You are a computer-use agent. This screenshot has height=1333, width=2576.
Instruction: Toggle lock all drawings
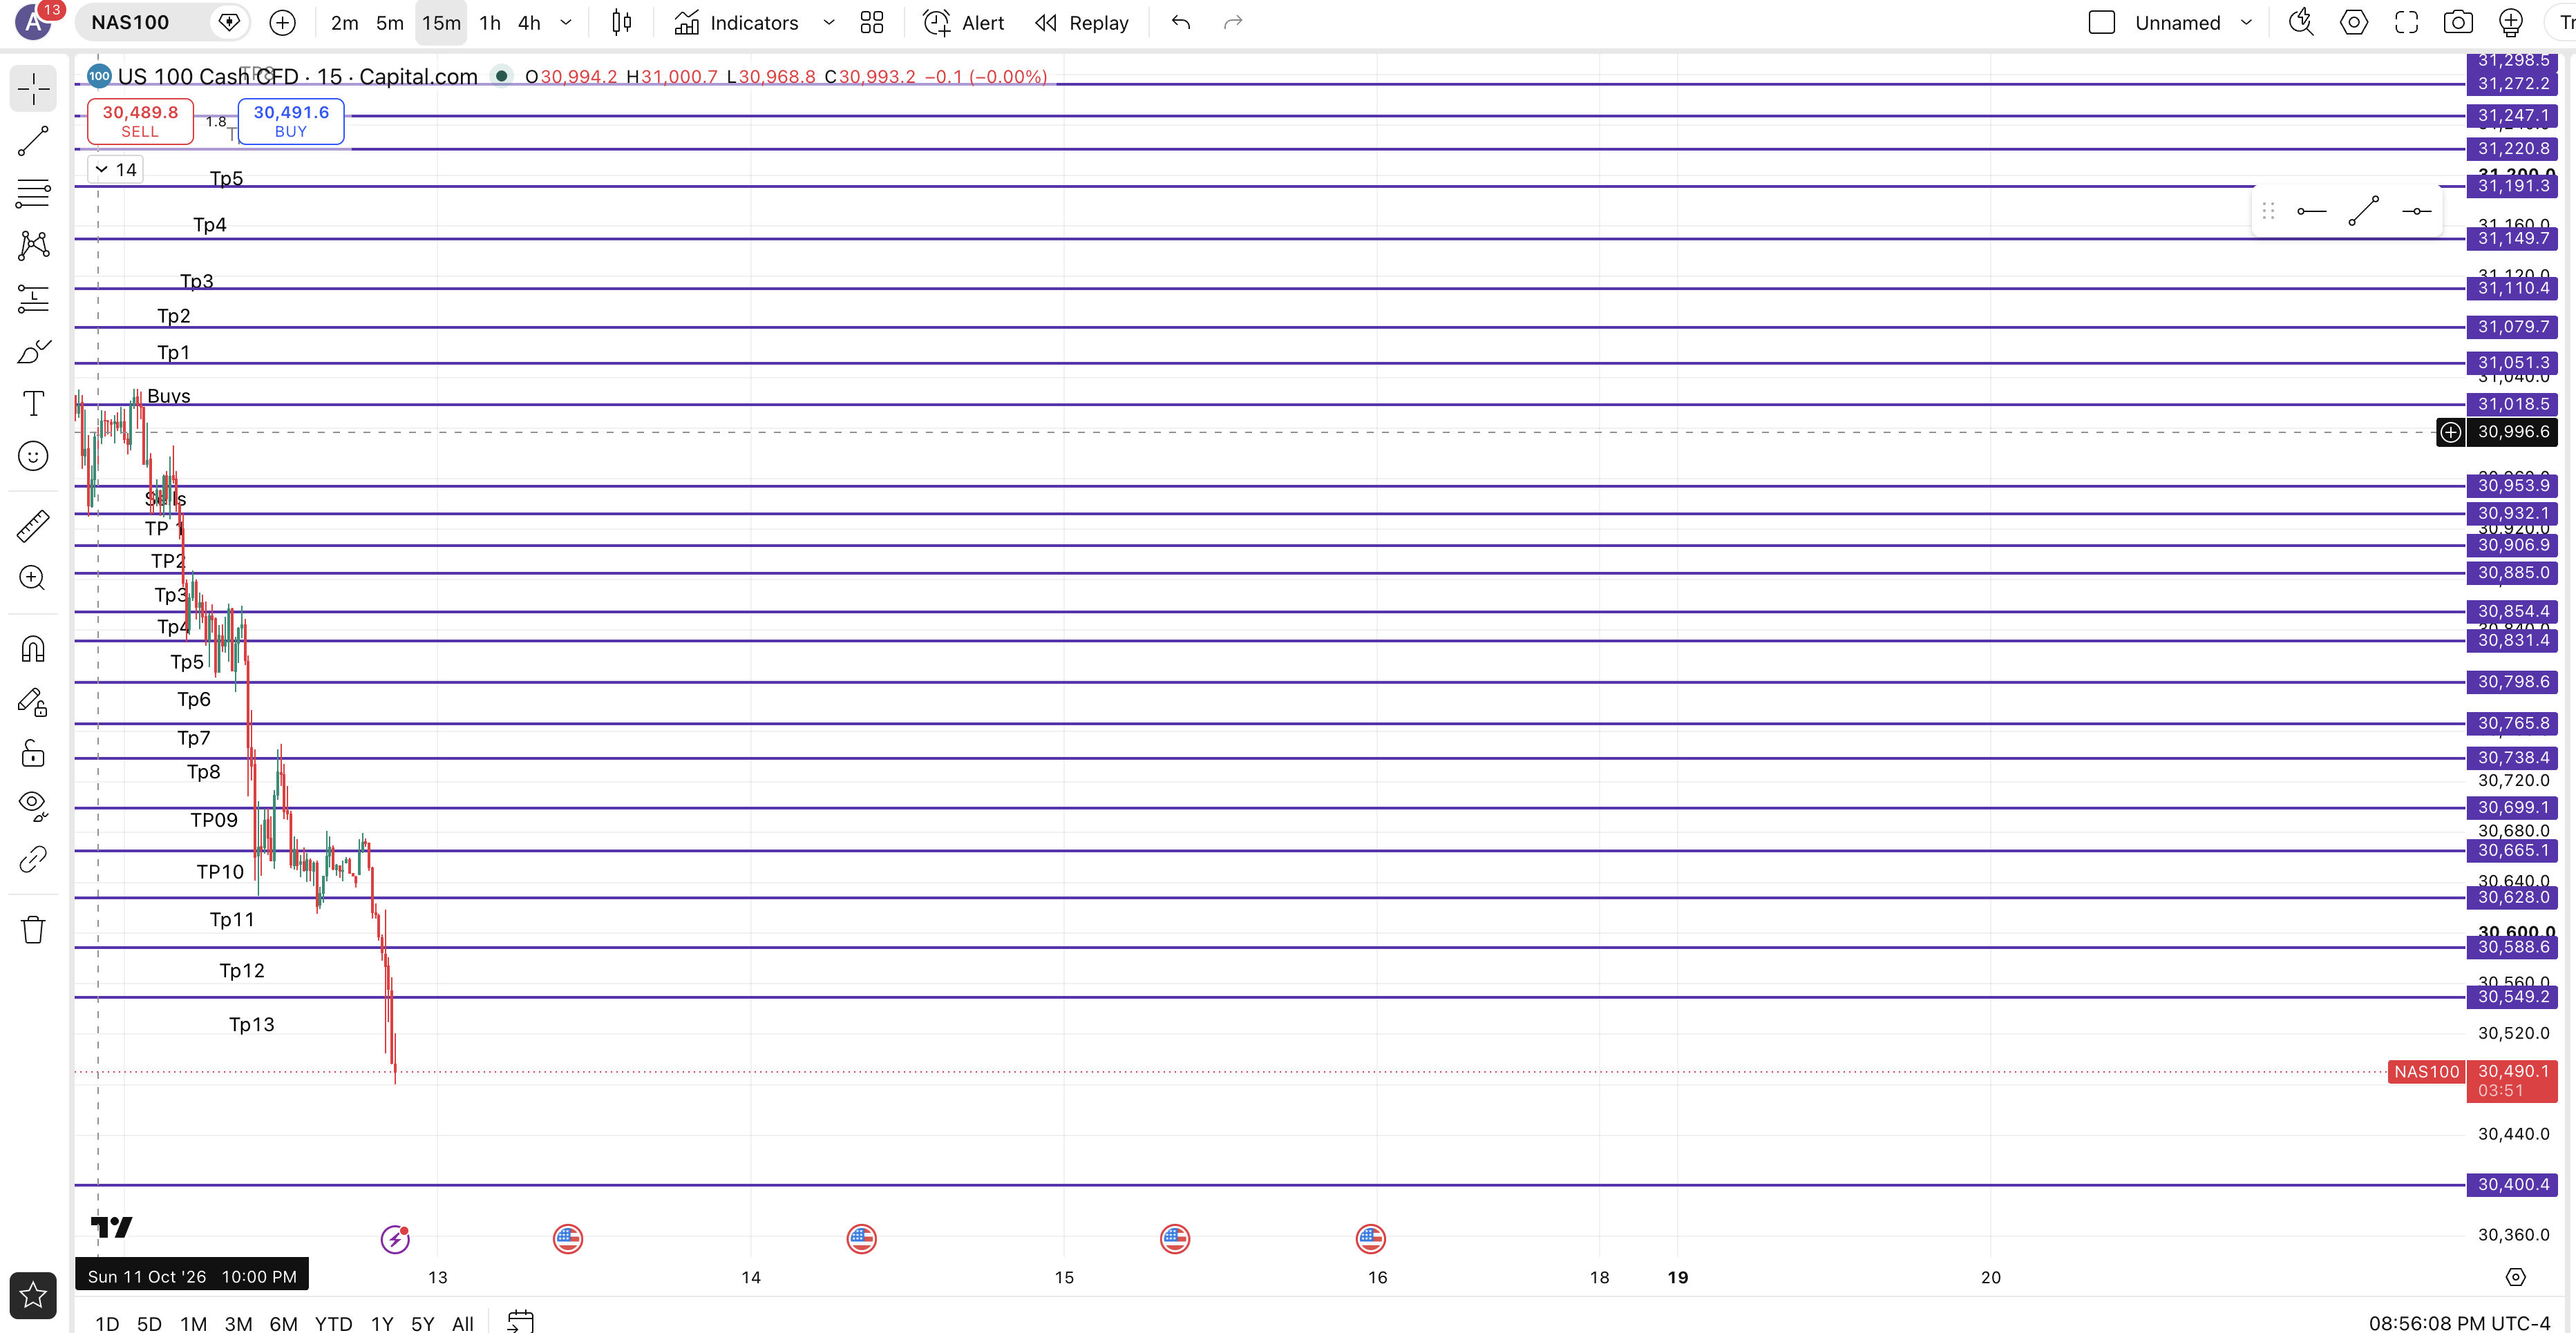coord(33,754)
